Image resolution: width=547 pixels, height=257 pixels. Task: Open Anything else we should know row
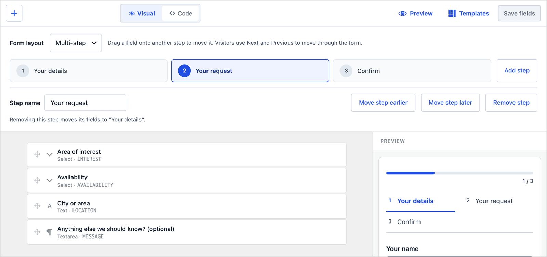point(187,232)
